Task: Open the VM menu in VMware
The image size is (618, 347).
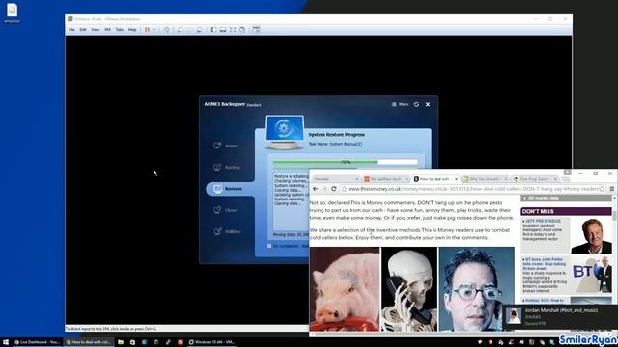Action: click(x=107, y=30)
